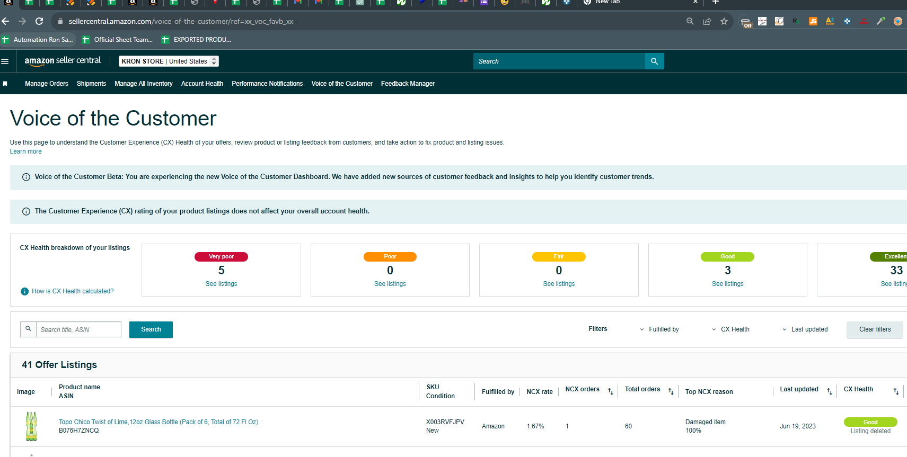Share this page with the share icon
The width and height of the screenshot is (907, 457).
[707, 21]
